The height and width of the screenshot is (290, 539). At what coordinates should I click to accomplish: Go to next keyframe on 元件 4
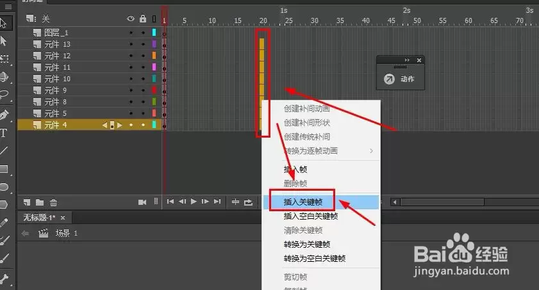[x=120, y=125]
